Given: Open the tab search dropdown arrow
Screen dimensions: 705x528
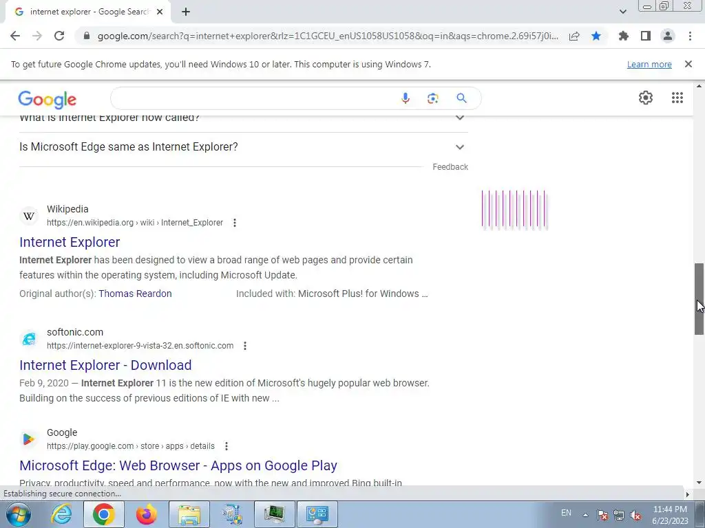Looking at the screenshot, I should click(x=622, y=12).
